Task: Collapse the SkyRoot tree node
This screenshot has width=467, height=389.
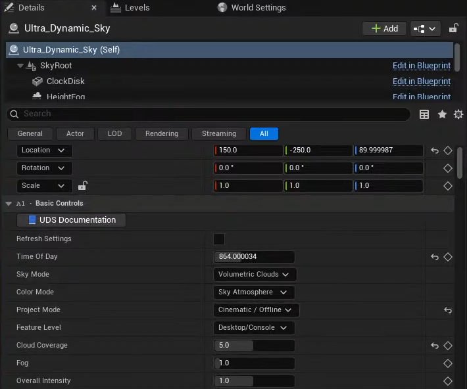Action: point(20,66)
